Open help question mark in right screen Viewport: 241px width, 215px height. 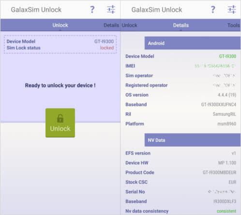[213, 10]
